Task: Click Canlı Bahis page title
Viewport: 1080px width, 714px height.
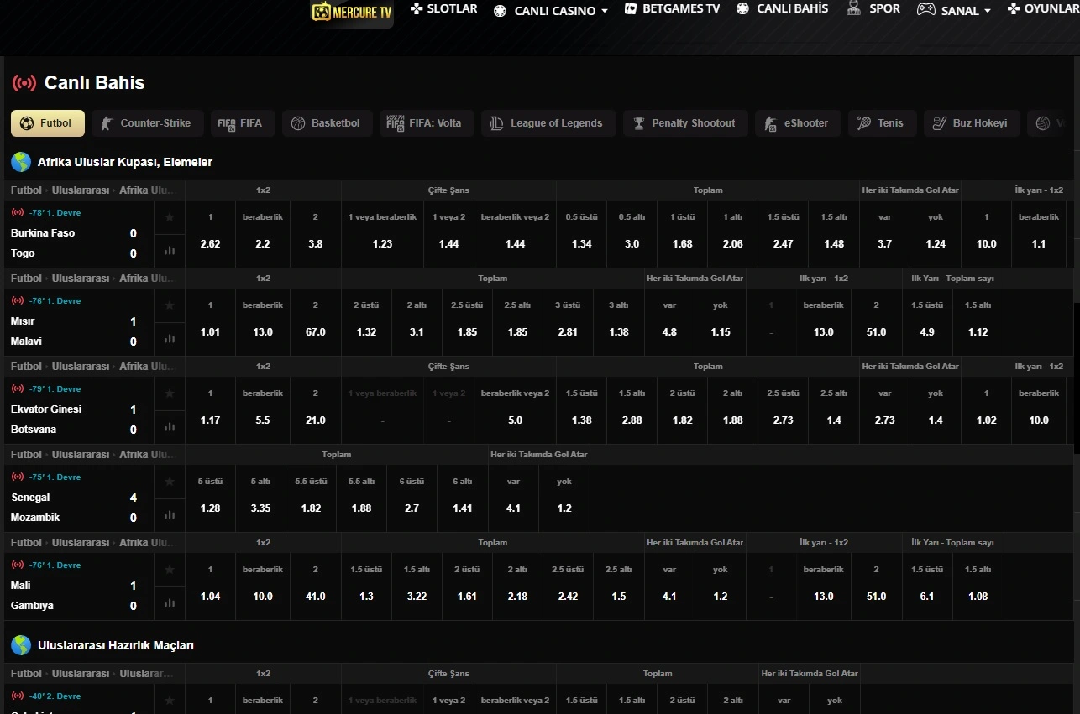Action: [x=95, y=83]
